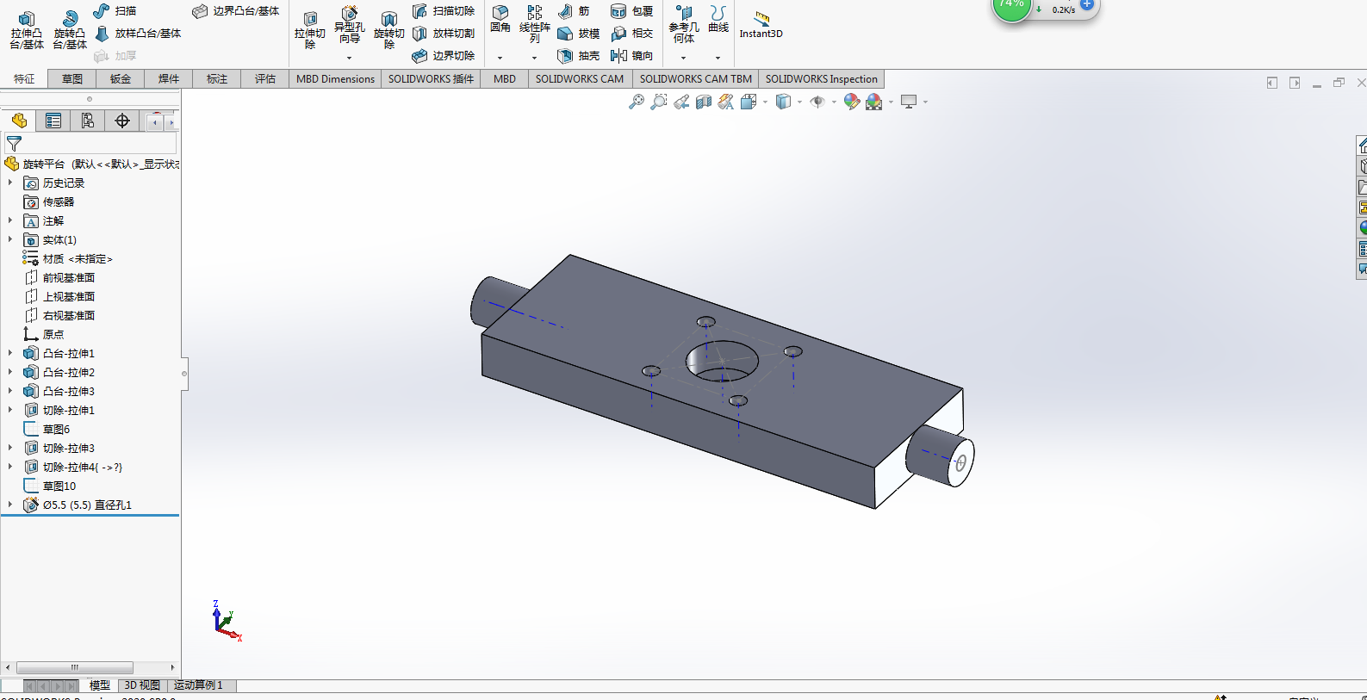Select 材质 <未指定> in the tree
Screen dimensions: 1367x700
coord(78,258)
